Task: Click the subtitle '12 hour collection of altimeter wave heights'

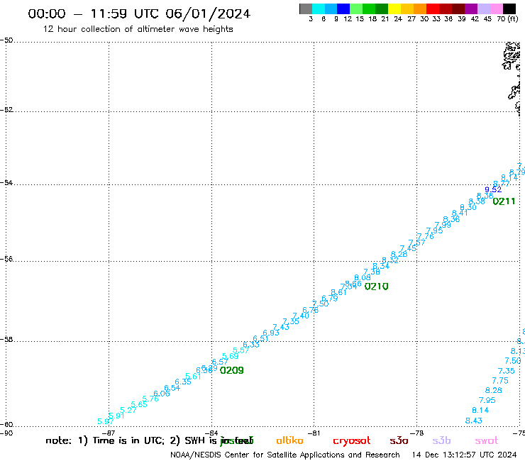Action: pos(138,29)
